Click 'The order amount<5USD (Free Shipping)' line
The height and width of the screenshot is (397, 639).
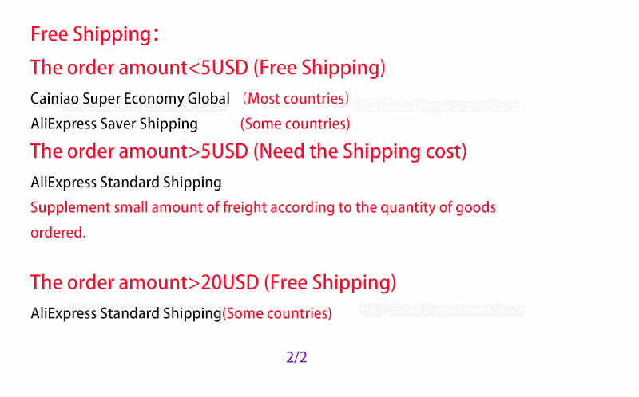208,68
